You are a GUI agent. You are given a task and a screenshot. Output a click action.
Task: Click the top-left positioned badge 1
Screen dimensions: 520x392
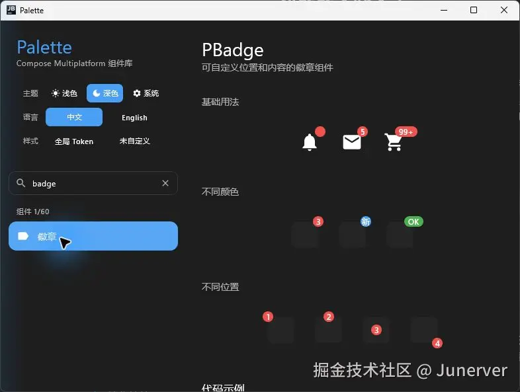tap(268, 317)
